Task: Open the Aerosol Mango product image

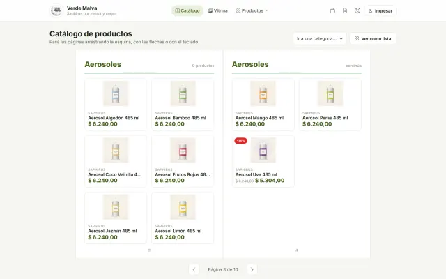Action: [263, 93]
